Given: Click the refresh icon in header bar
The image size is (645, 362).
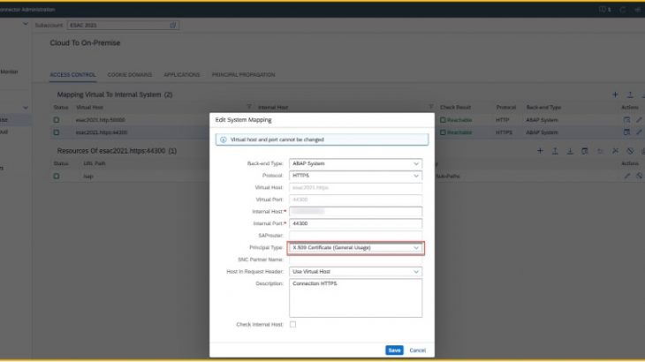Looking at the screenshot, I should 622,10.
